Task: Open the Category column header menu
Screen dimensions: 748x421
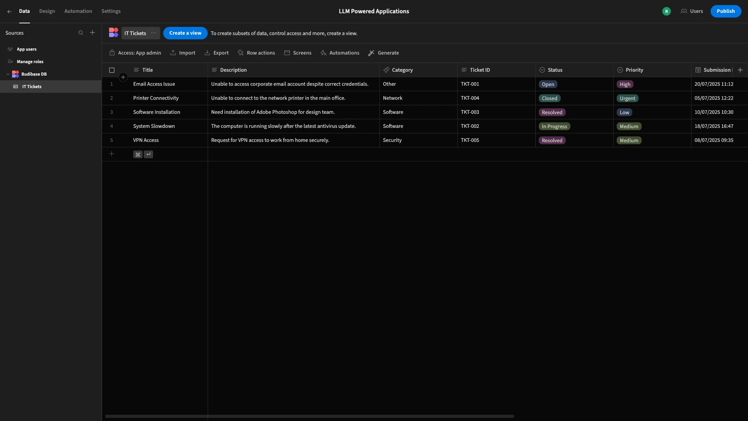Action: pos(418,70)
